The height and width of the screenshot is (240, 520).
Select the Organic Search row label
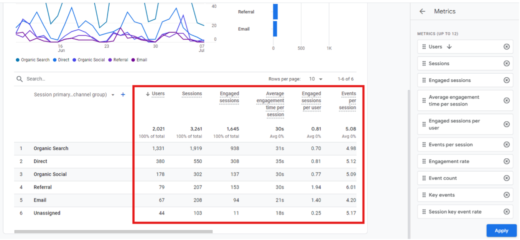point(51,149)
